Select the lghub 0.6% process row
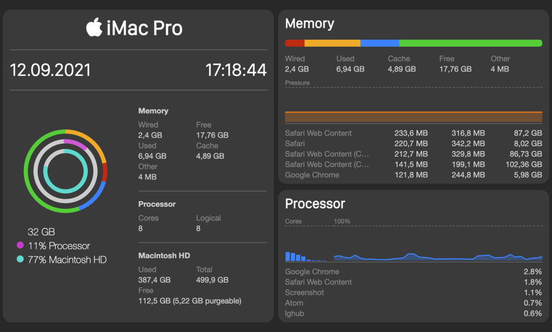The image size is (552, 332). click(x=414, y=313)
